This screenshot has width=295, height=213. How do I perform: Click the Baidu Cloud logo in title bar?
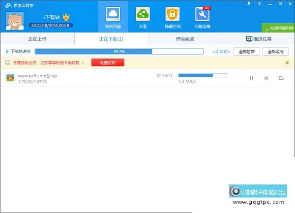click(x=6, y=4)
